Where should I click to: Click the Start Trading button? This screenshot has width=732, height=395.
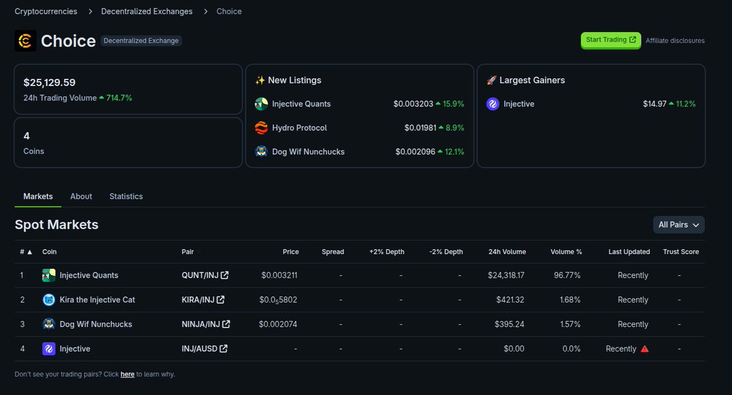coord(611,40)
